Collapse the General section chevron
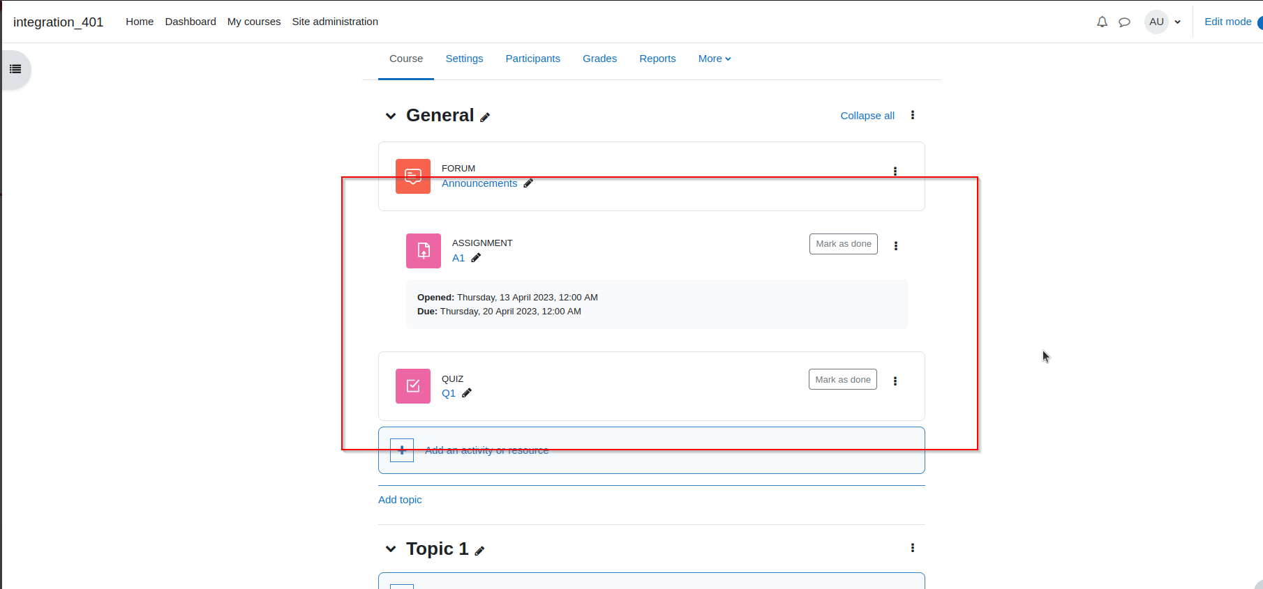1263x589 pixels. click(391, 116)
